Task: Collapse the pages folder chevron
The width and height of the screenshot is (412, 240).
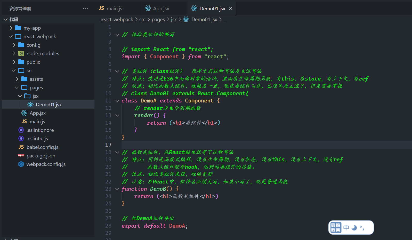Action: pyautogui.click(x=17, y=87)
